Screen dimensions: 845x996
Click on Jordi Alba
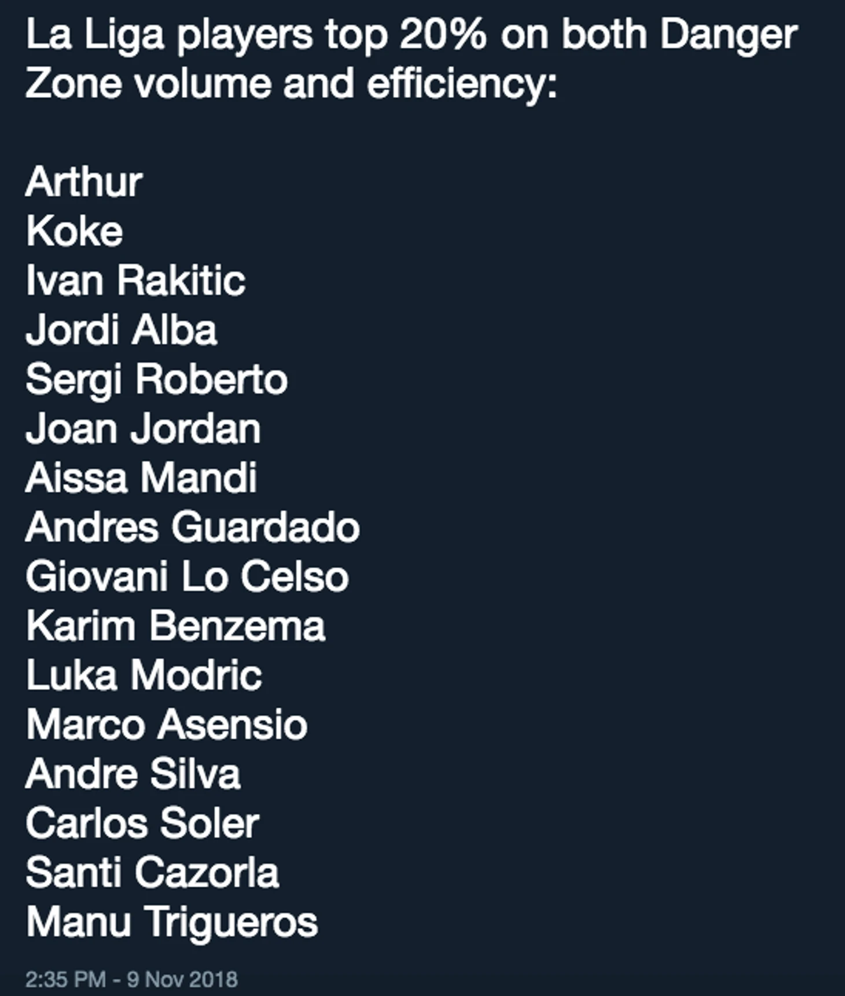[121, 330]
